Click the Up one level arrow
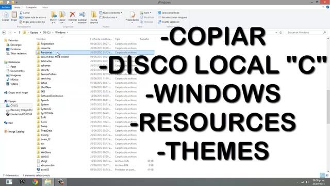 [20, 33]
